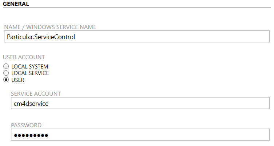Click the LOCAL SERVICE option label text
Image resolution: width=274 pixels, height=146 pixels.
click(x=30, y=73)
